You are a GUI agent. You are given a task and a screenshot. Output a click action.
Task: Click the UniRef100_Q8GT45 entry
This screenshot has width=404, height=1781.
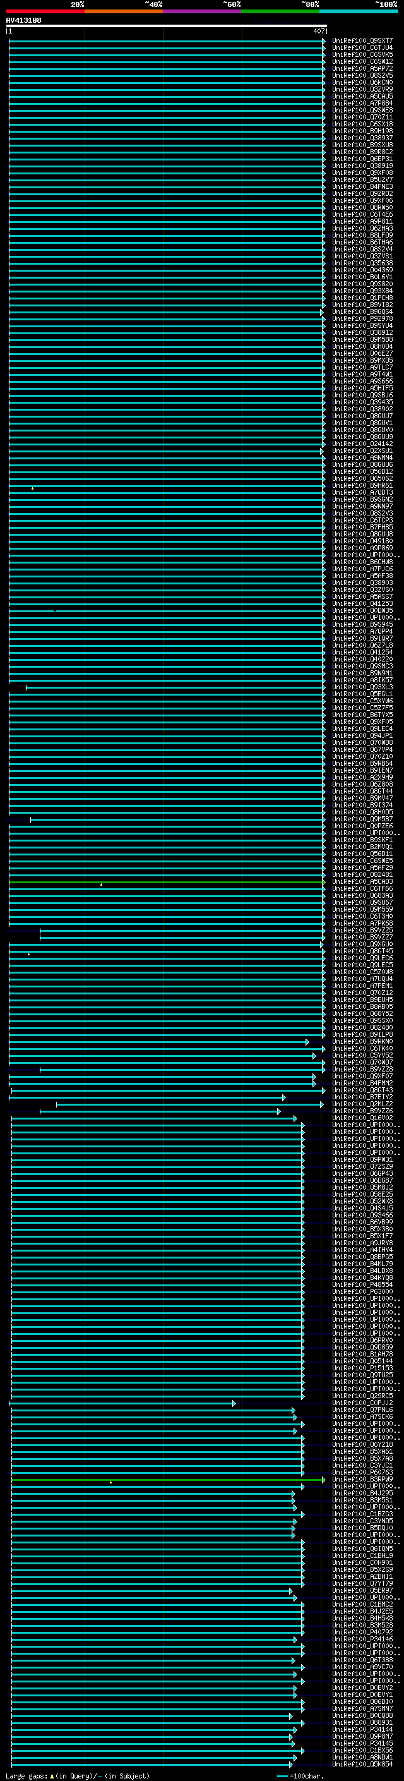362,951
